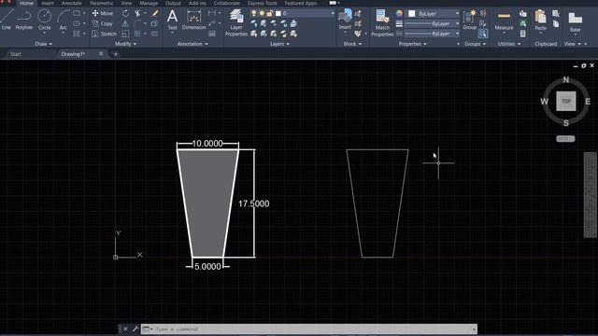Viewport: 598px width, 336px height.
Task: Toggle group selection on/off button
Action: pyautogui.click(x=483, y=34)
